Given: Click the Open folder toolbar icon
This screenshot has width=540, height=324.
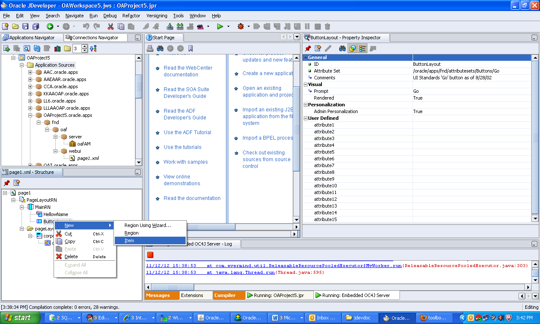Looking at the screenshot, I should (x=15, y=27).
